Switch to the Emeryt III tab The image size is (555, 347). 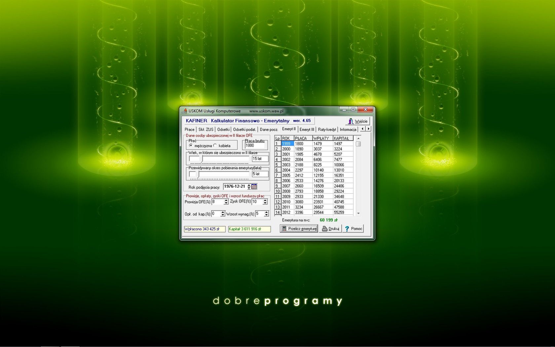click(307, 130)
